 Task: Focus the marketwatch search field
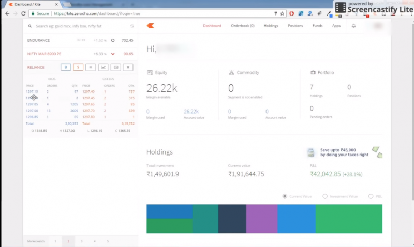tap(82, 26)
